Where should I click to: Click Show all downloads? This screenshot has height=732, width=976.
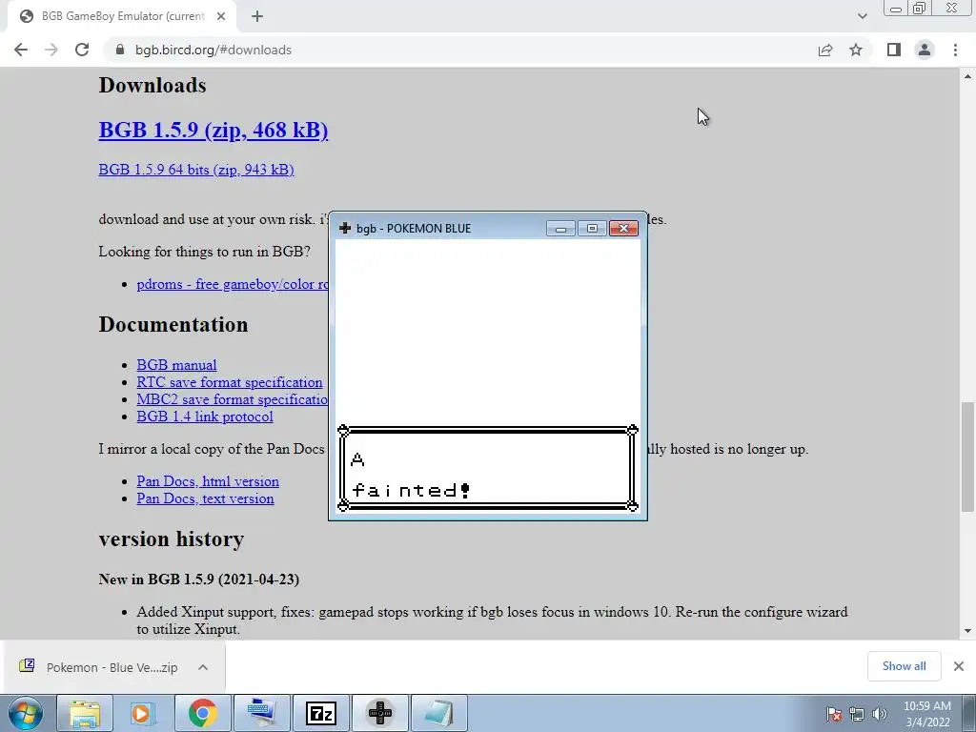[x=904, y=666]
